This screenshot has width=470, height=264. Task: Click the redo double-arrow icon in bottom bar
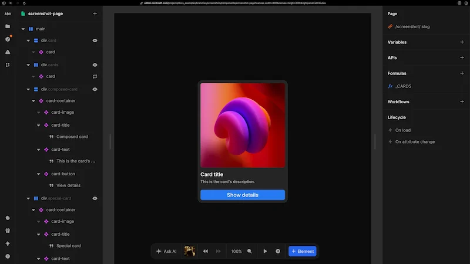tap(218, 251)
